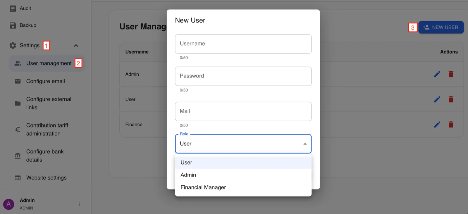Click the purple Admin avatar
Viewport: 468px width, 214px height.
click(9, 204)
